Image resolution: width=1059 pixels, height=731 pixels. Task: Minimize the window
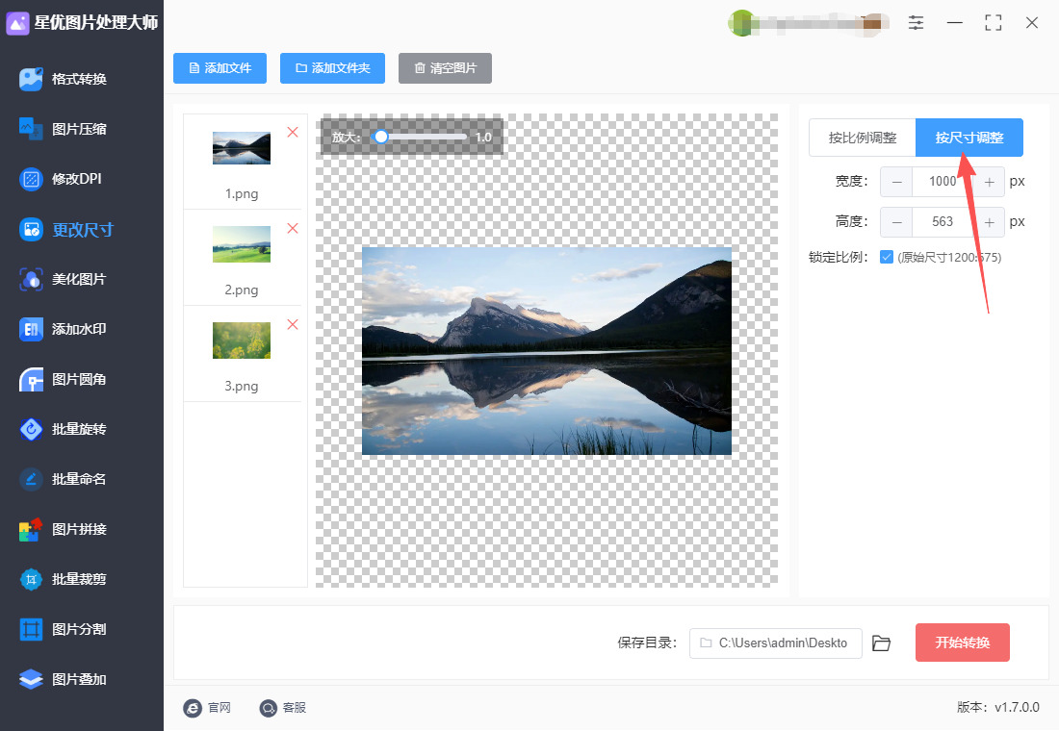click(954, 23)
